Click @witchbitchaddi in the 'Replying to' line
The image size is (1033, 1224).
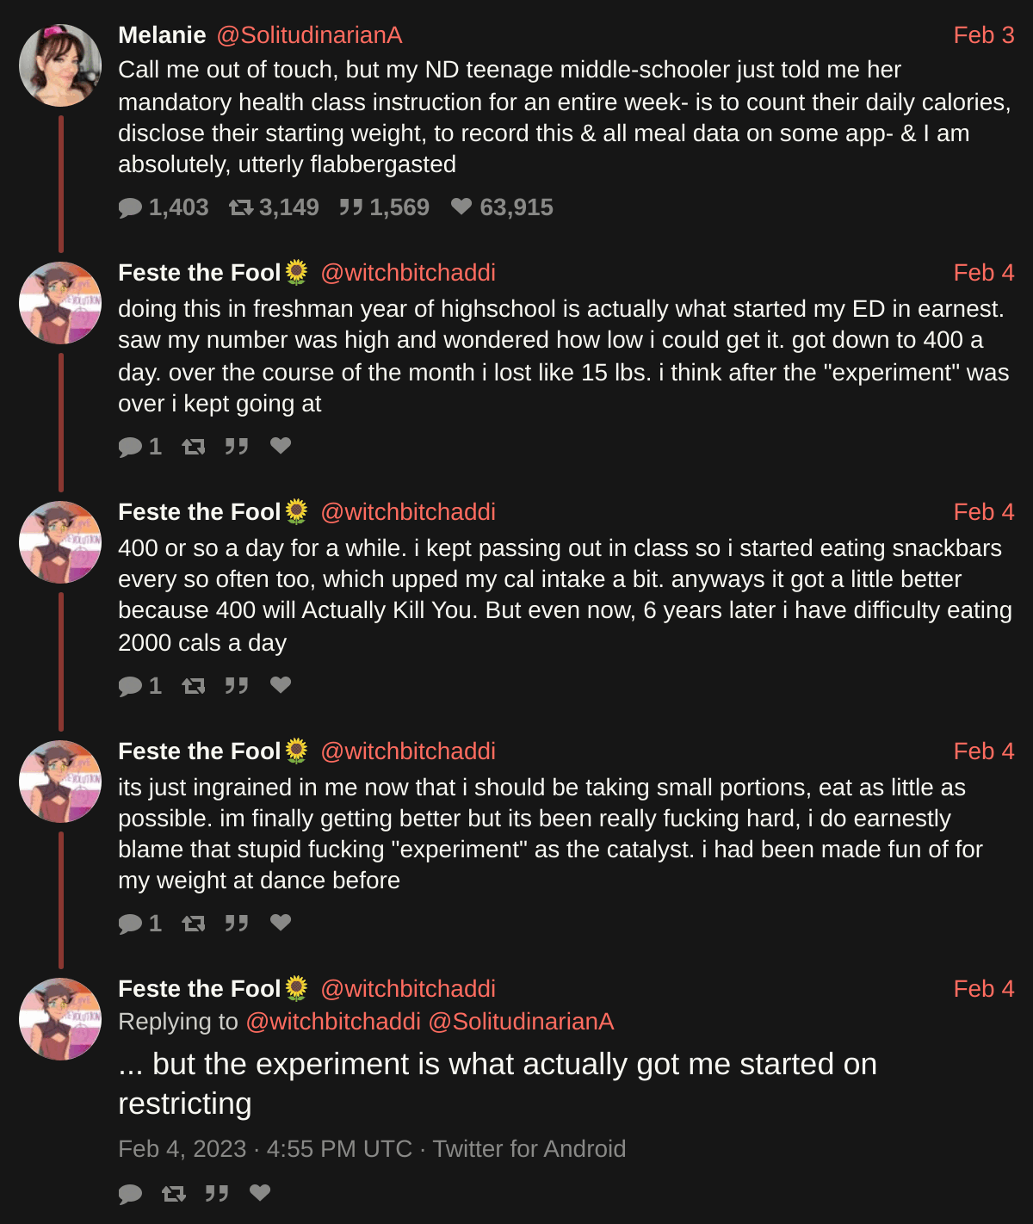(x=333, y=1022)
